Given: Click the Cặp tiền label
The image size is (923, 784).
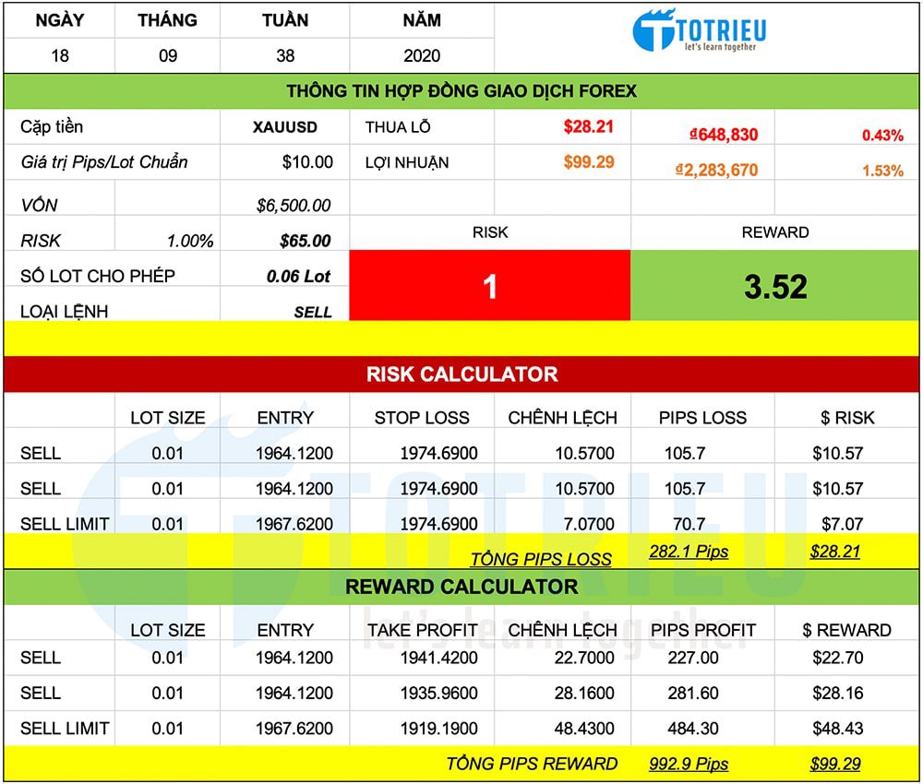Looking at the screenshot, I should pos(52,126).
